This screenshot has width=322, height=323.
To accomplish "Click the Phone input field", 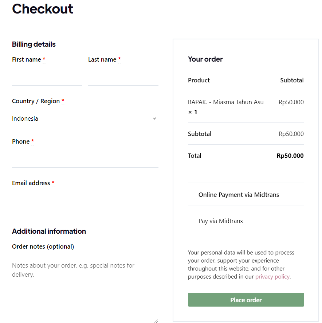I will tap(85, 159).
